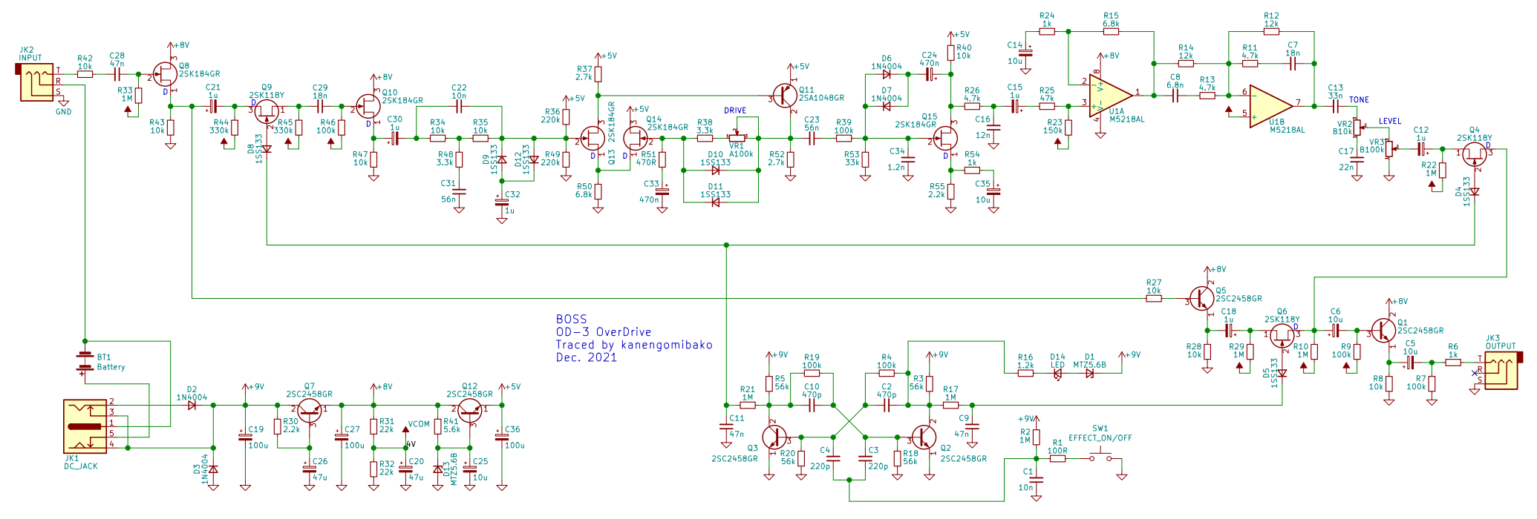Select the 'OD-3 OverDrive' title line

click(x=604, y=332)
